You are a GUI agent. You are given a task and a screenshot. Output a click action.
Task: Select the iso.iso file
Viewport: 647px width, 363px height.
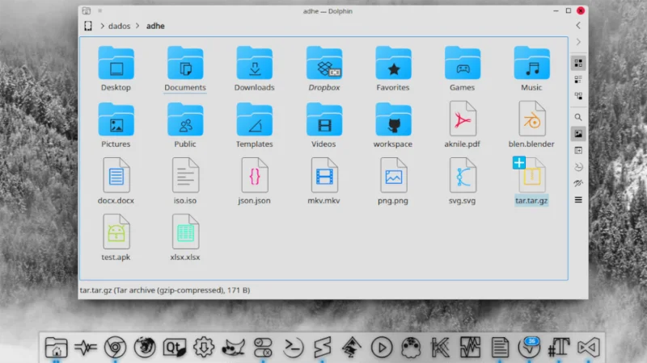click(x=185, y=181)
